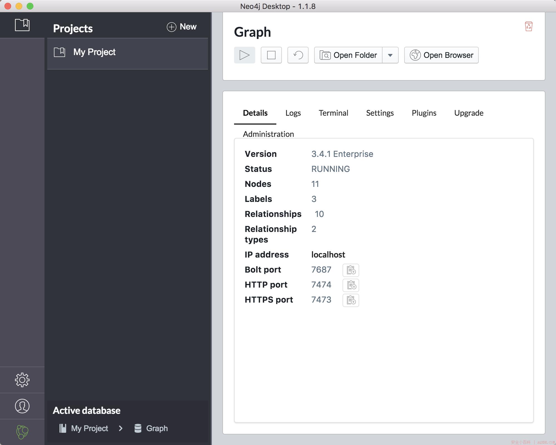Viewport: 556px width, 445px height.
Task: Open the Projects sidebar icon
Action: coord(22,25)
